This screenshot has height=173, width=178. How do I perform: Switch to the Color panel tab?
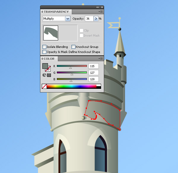pos(49,59)
